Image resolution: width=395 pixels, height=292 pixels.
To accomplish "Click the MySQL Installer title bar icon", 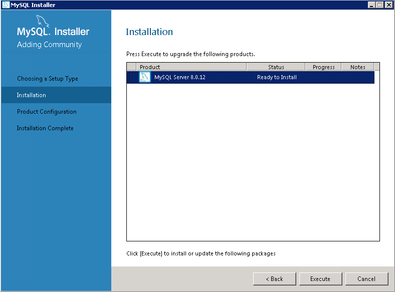I will 6,5.
